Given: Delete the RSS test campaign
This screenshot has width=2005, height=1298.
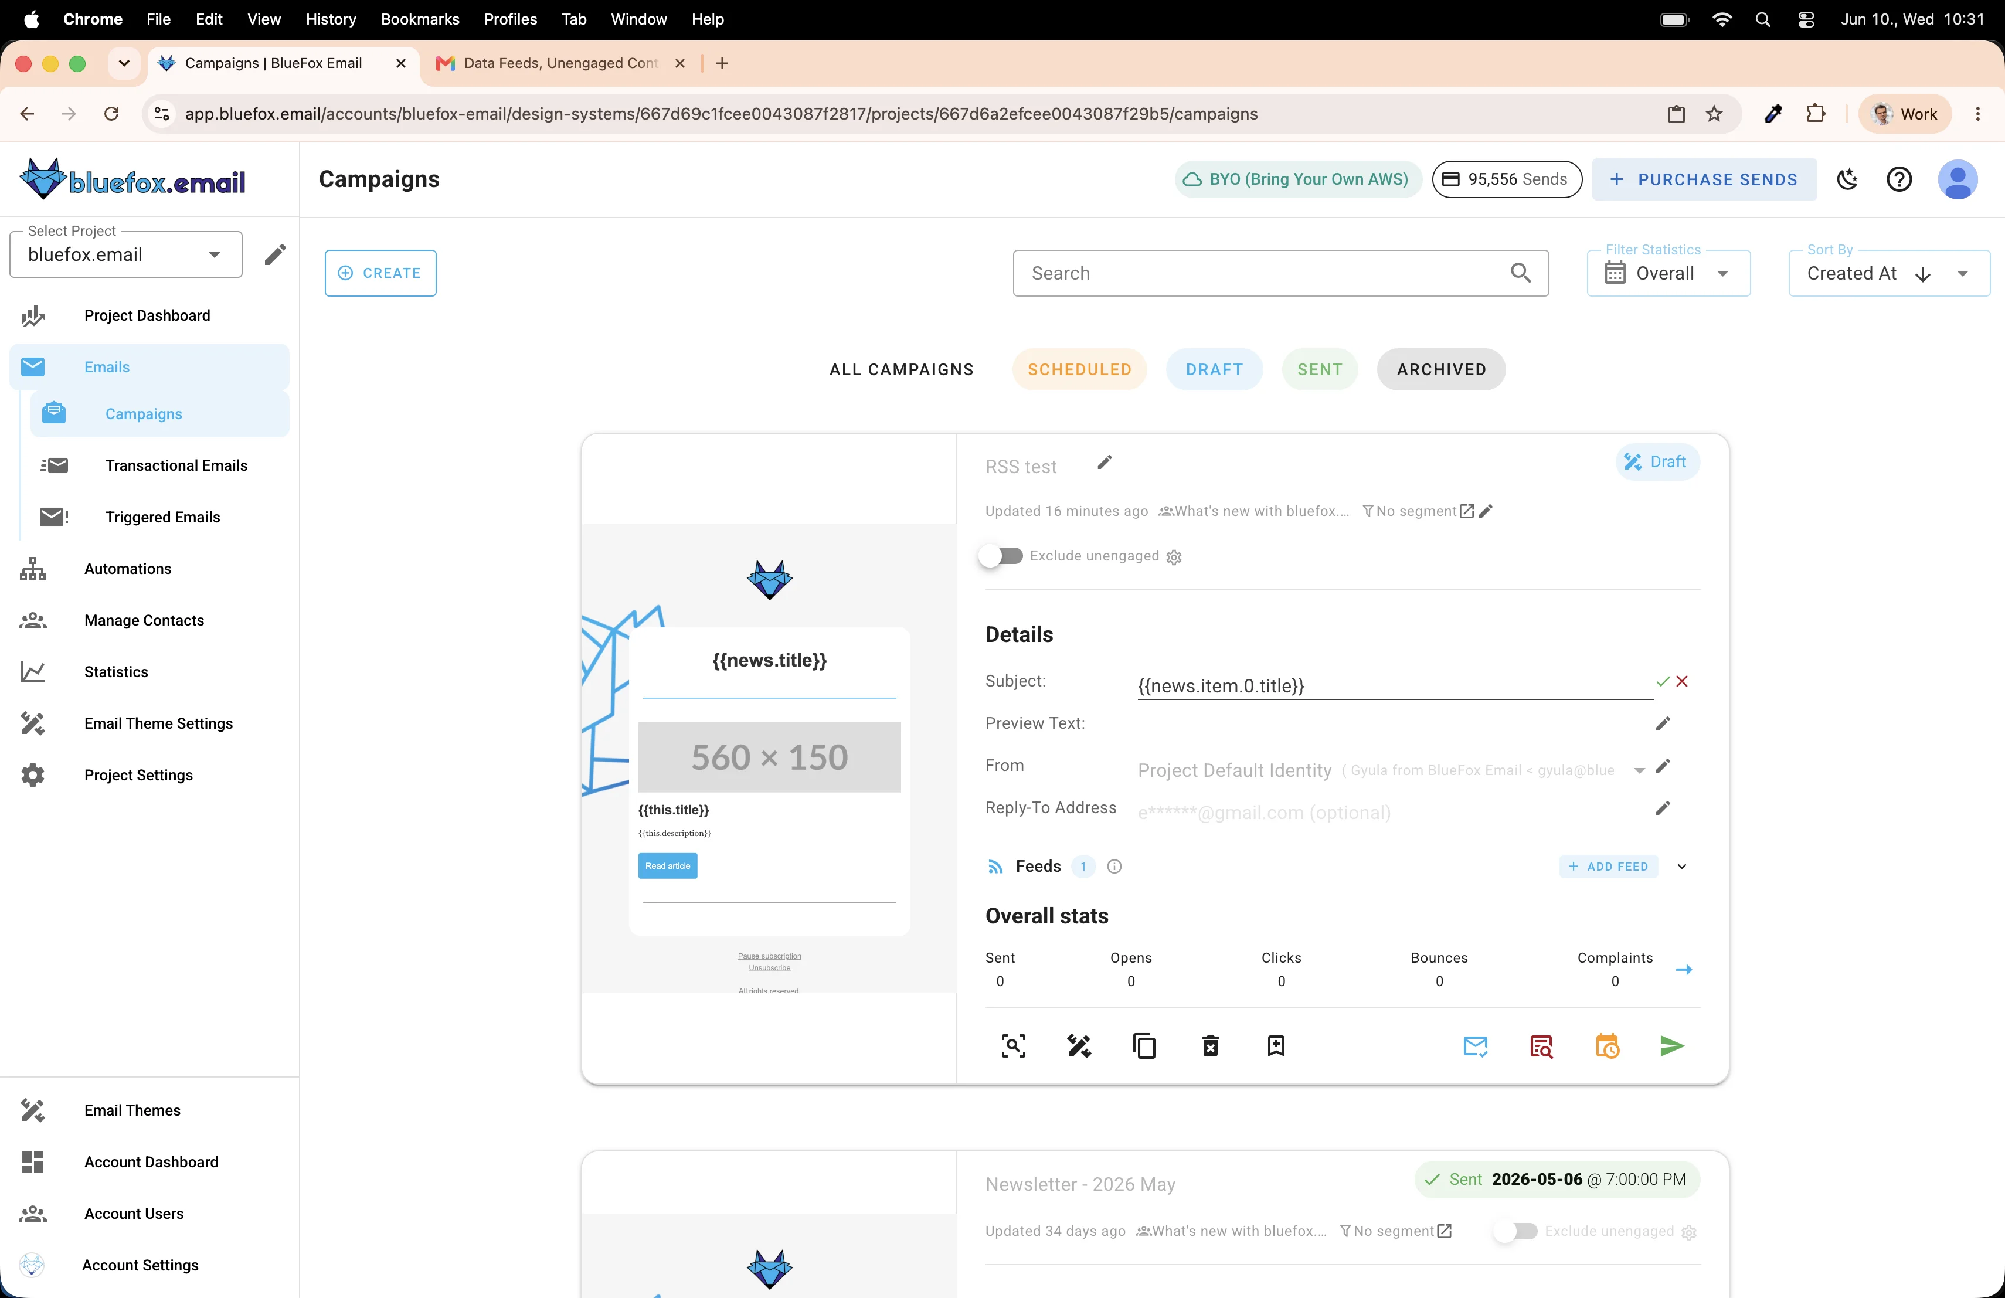Looking at the screenshot, I should tap(1211, 1046).
